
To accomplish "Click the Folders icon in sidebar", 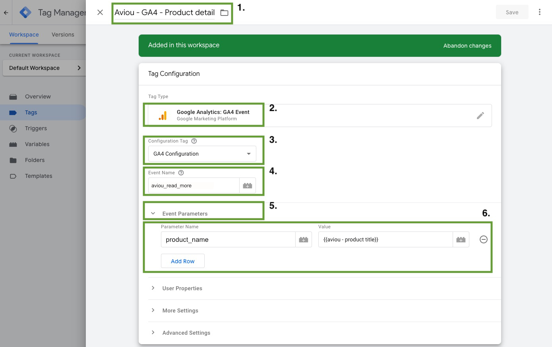I will (x=13, y=160).
